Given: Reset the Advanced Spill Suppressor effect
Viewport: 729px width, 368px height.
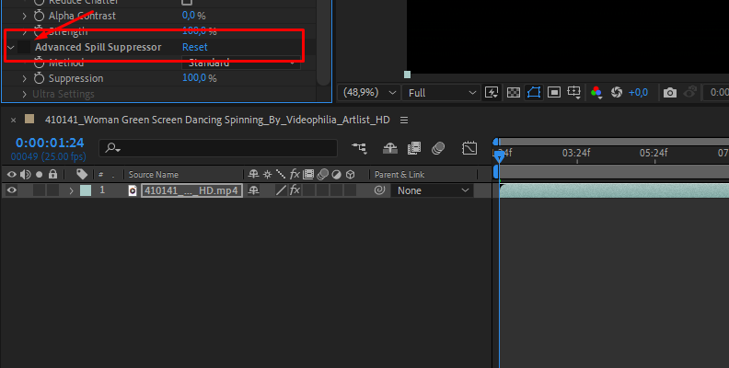Looking at the screenshot, I should (x=195, y=47).
